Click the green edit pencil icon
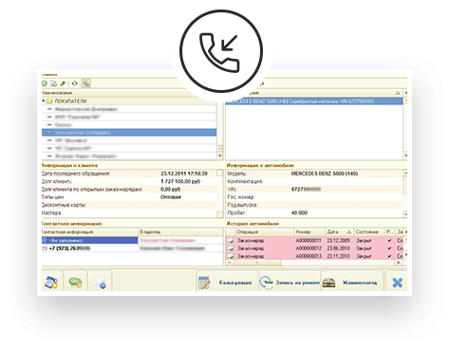Image resolution: width=450 pixels, height=349 pixels. [63, 83]
